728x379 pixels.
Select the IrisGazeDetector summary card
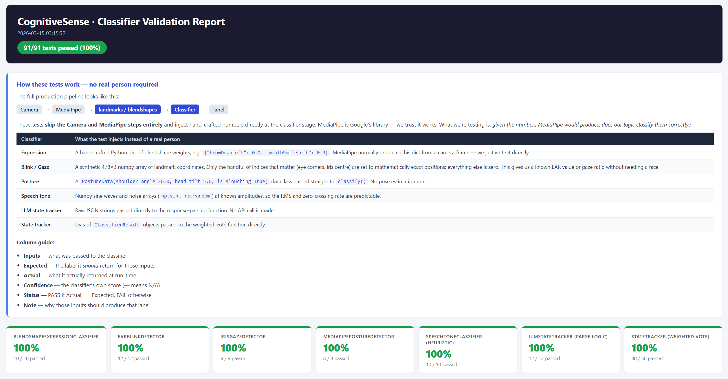pyautogui.click(x=262, y=349)
